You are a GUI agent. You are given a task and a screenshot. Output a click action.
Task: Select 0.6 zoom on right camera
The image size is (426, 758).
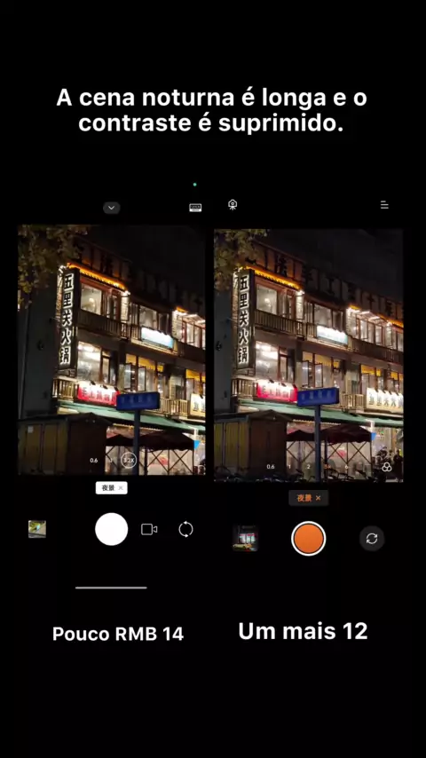271,467
